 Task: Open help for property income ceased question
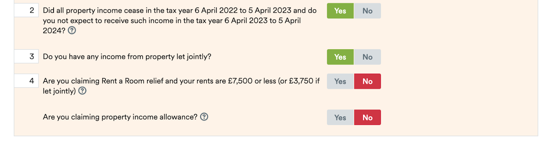72,30
